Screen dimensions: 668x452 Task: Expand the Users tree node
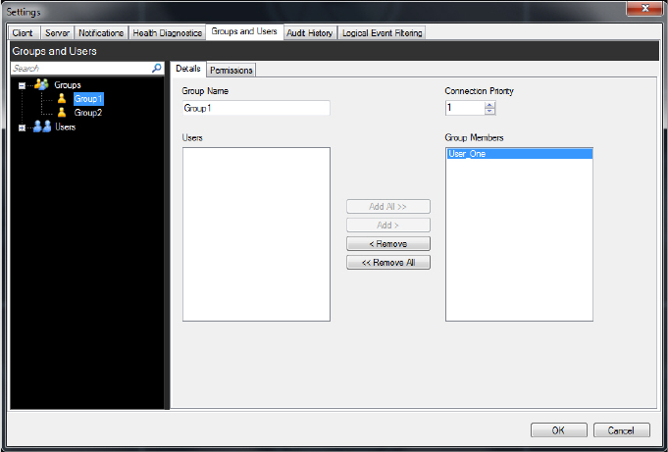[23, 127]
